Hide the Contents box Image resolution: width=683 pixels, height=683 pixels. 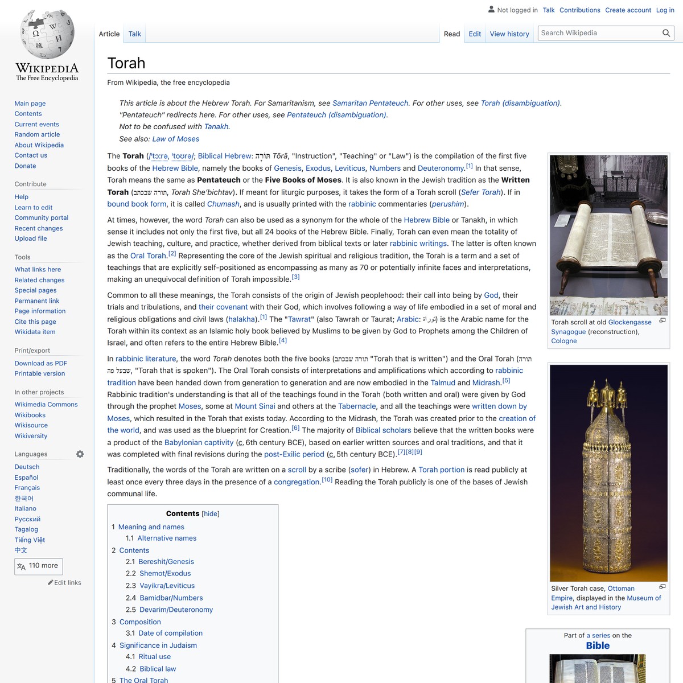pos(210,513)
